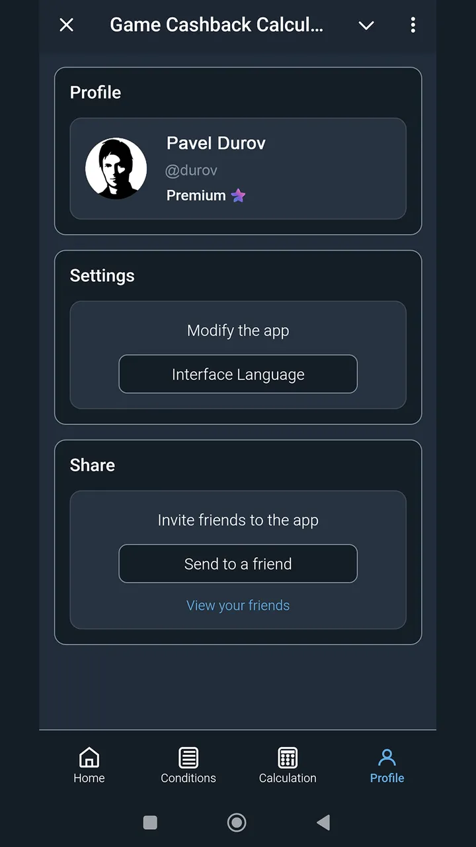Click the Premium star icon
This screenshot has height=847, width=476.
238,195
